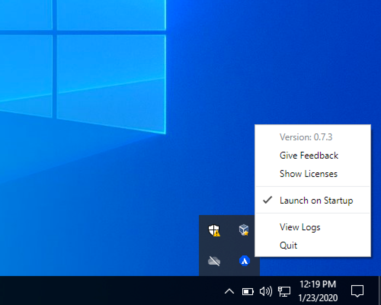
Task: Click the blue octagon app tray icon
Action: click(x=244, y=261)
